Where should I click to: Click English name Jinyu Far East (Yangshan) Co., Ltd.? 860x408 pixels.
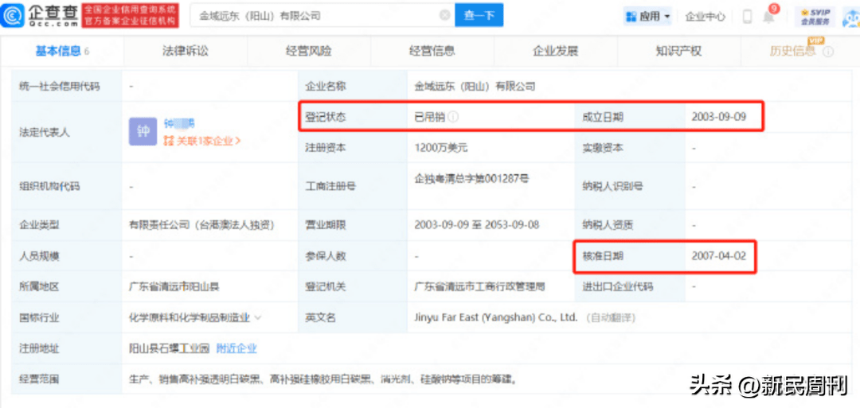[x=496, y=317]
